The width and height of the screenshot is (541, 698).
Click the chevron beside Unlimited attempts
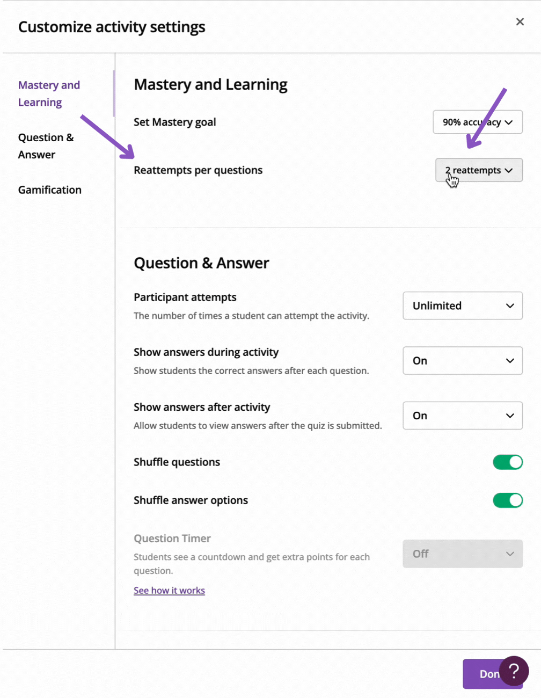[x=510, y=306]
